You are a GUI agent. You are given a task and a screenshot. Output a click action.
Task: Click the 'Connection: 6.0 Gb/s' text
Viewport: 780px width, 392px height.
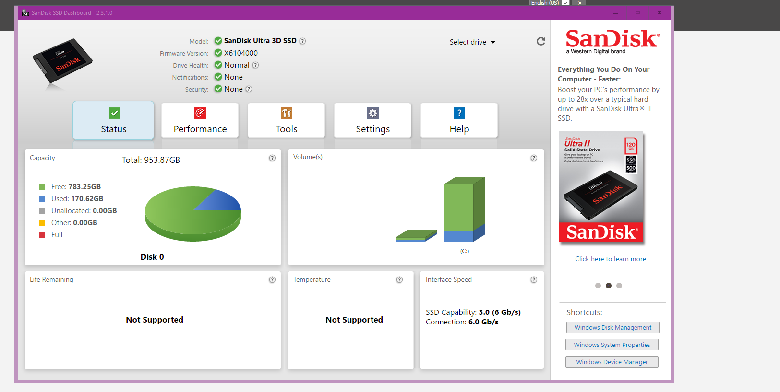(x=462, y=322)
